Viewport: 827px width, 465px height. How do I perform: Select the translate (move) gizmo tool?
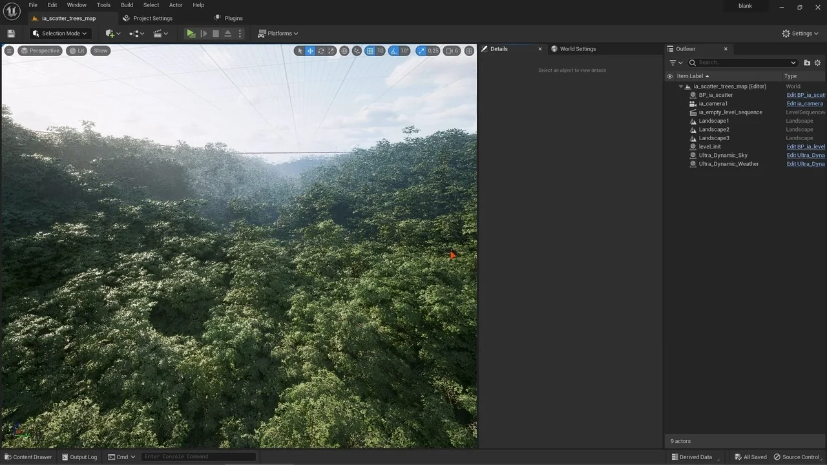click(x=310, y=51)
